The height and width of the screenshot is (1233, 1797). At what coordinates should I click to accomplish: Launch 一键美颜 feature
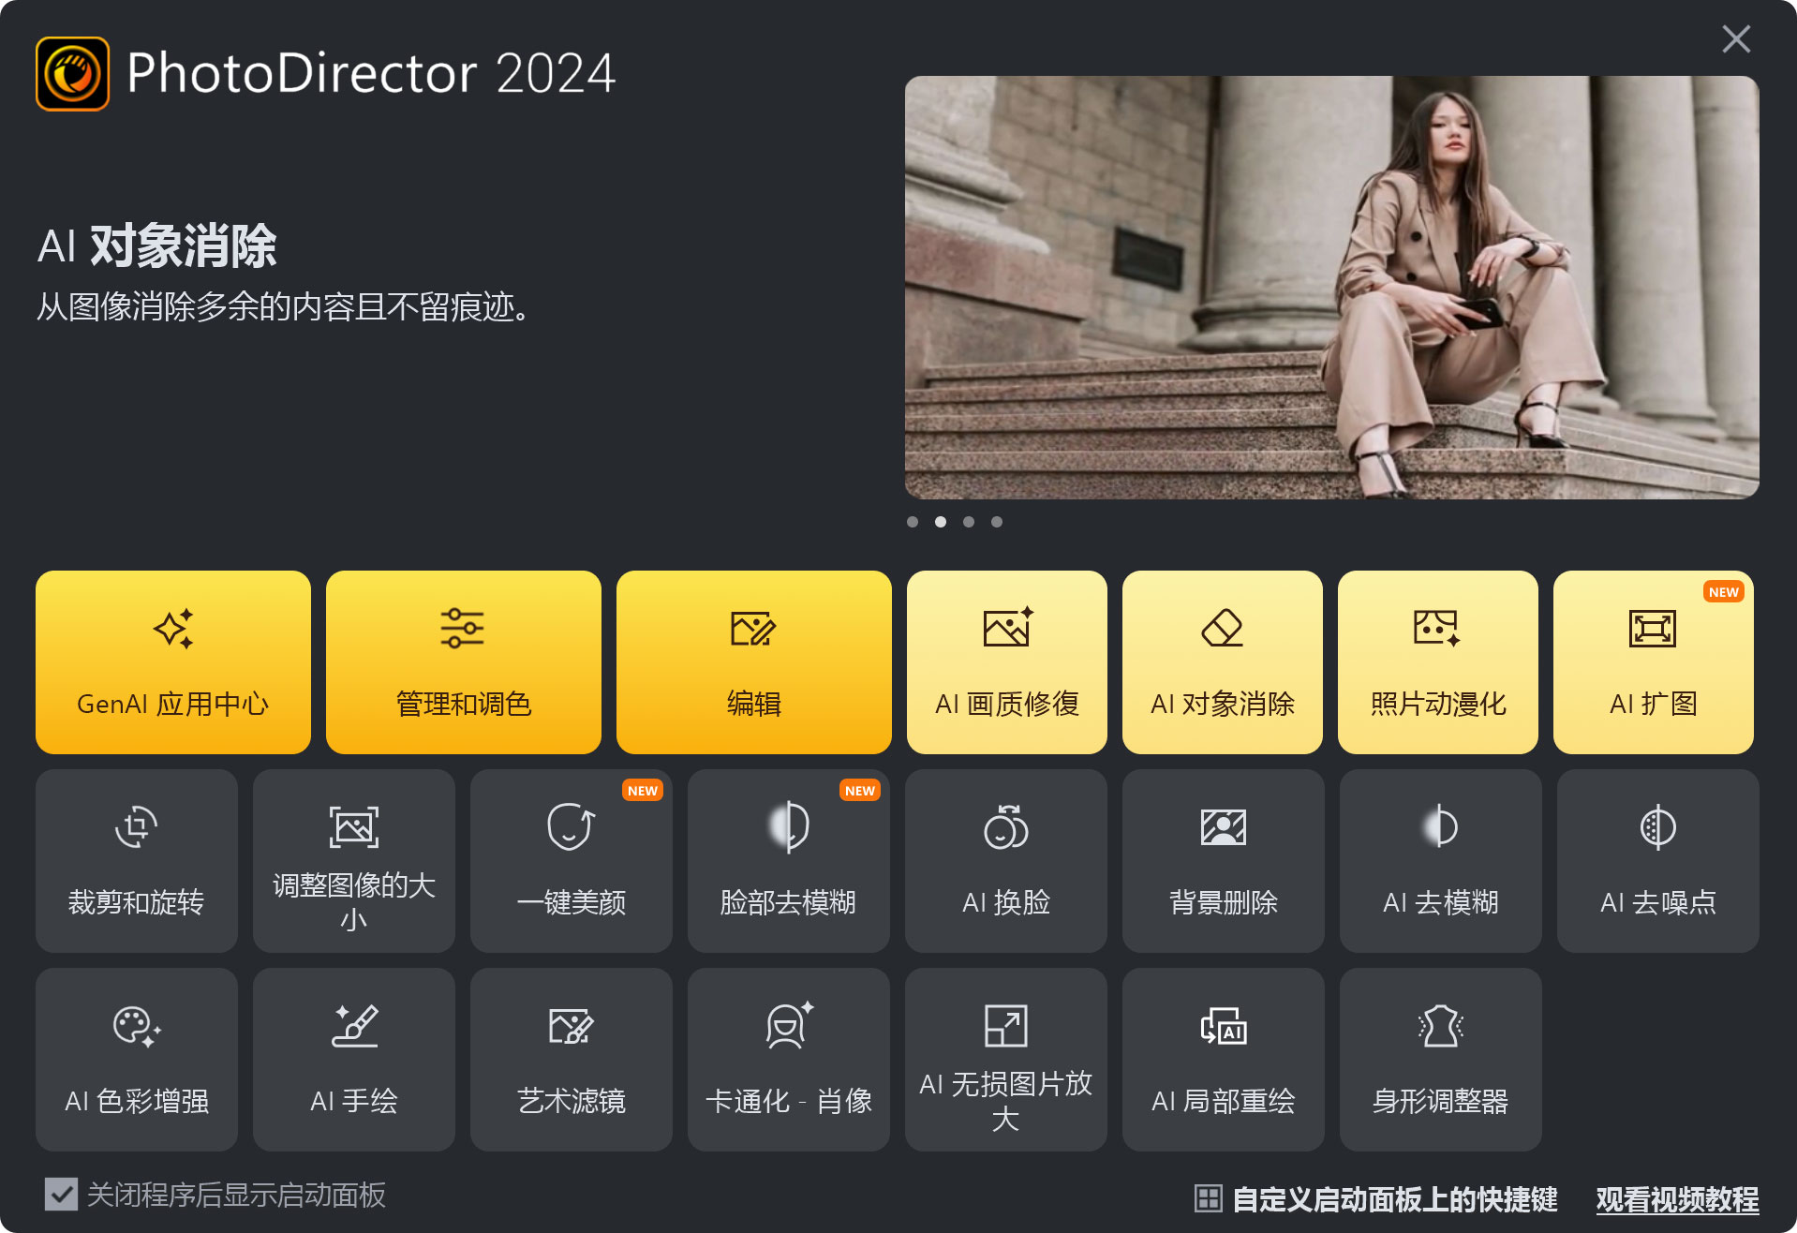[572, 861]
